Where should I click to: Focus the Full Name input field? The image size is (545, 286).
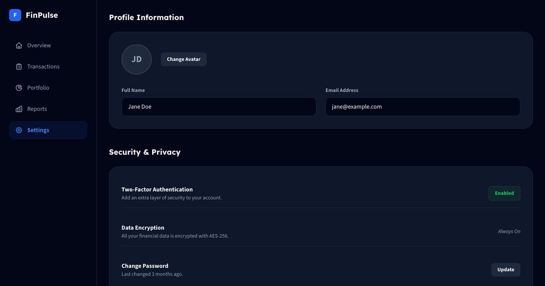219,107
